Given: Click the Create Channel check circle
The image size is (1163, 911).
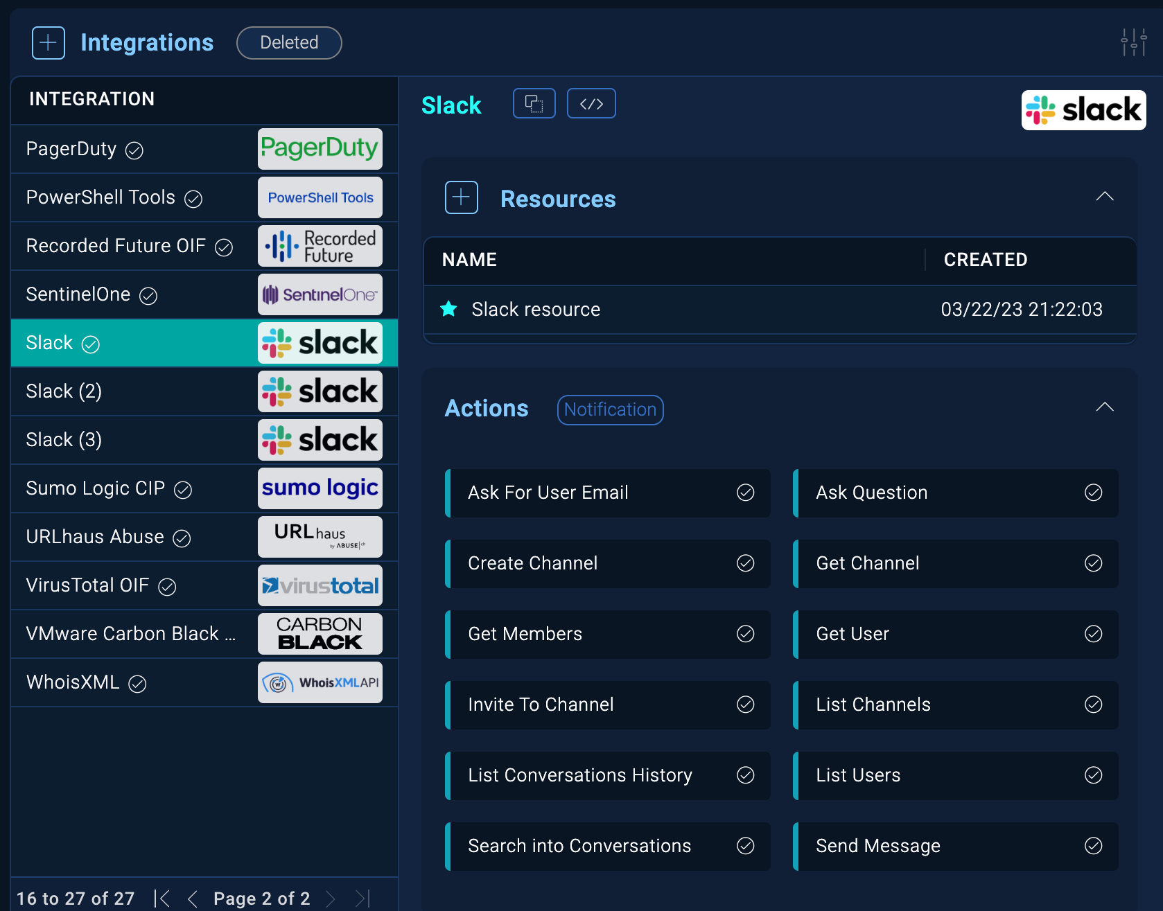Looking at the screenshot, I should pos(745,563).
